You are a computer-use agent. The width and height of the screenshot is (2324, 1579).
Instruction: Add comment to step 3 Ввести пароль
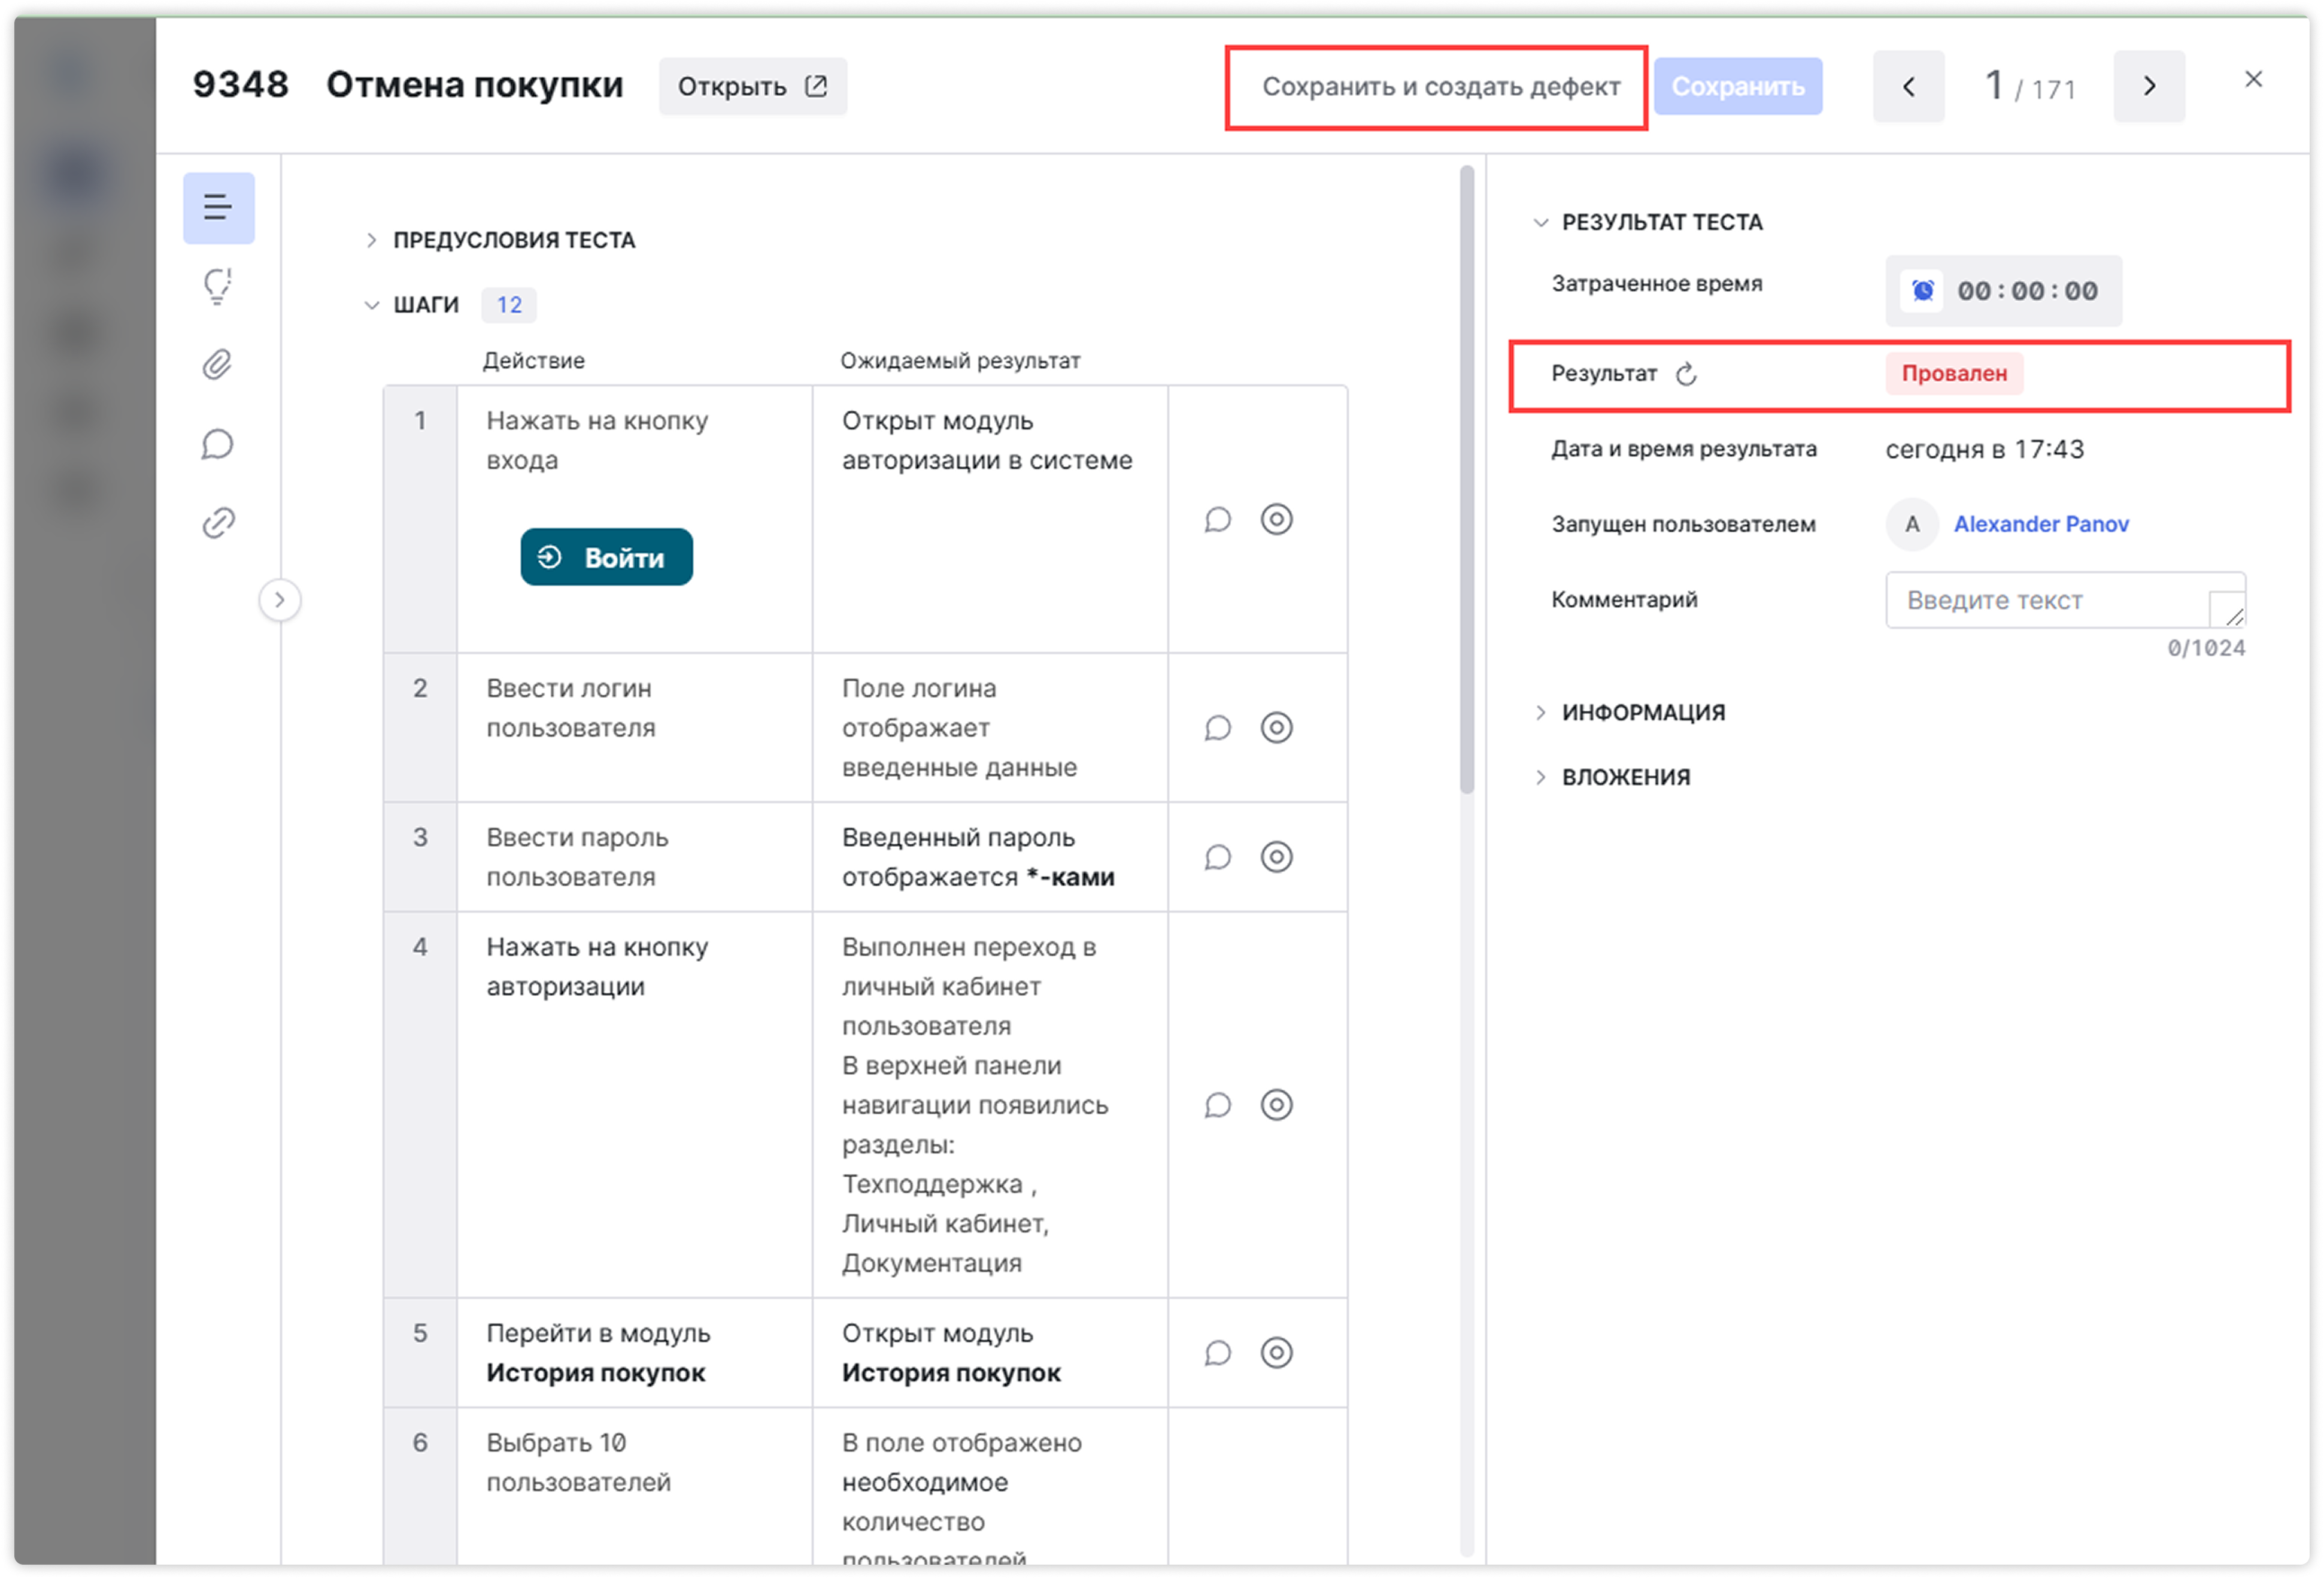[x=1217, y=857]
